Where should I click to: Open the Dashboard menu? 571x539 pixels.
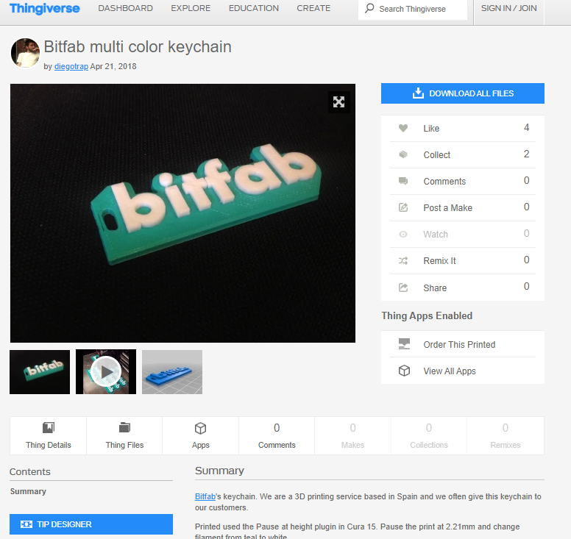[x=125, y=8]
